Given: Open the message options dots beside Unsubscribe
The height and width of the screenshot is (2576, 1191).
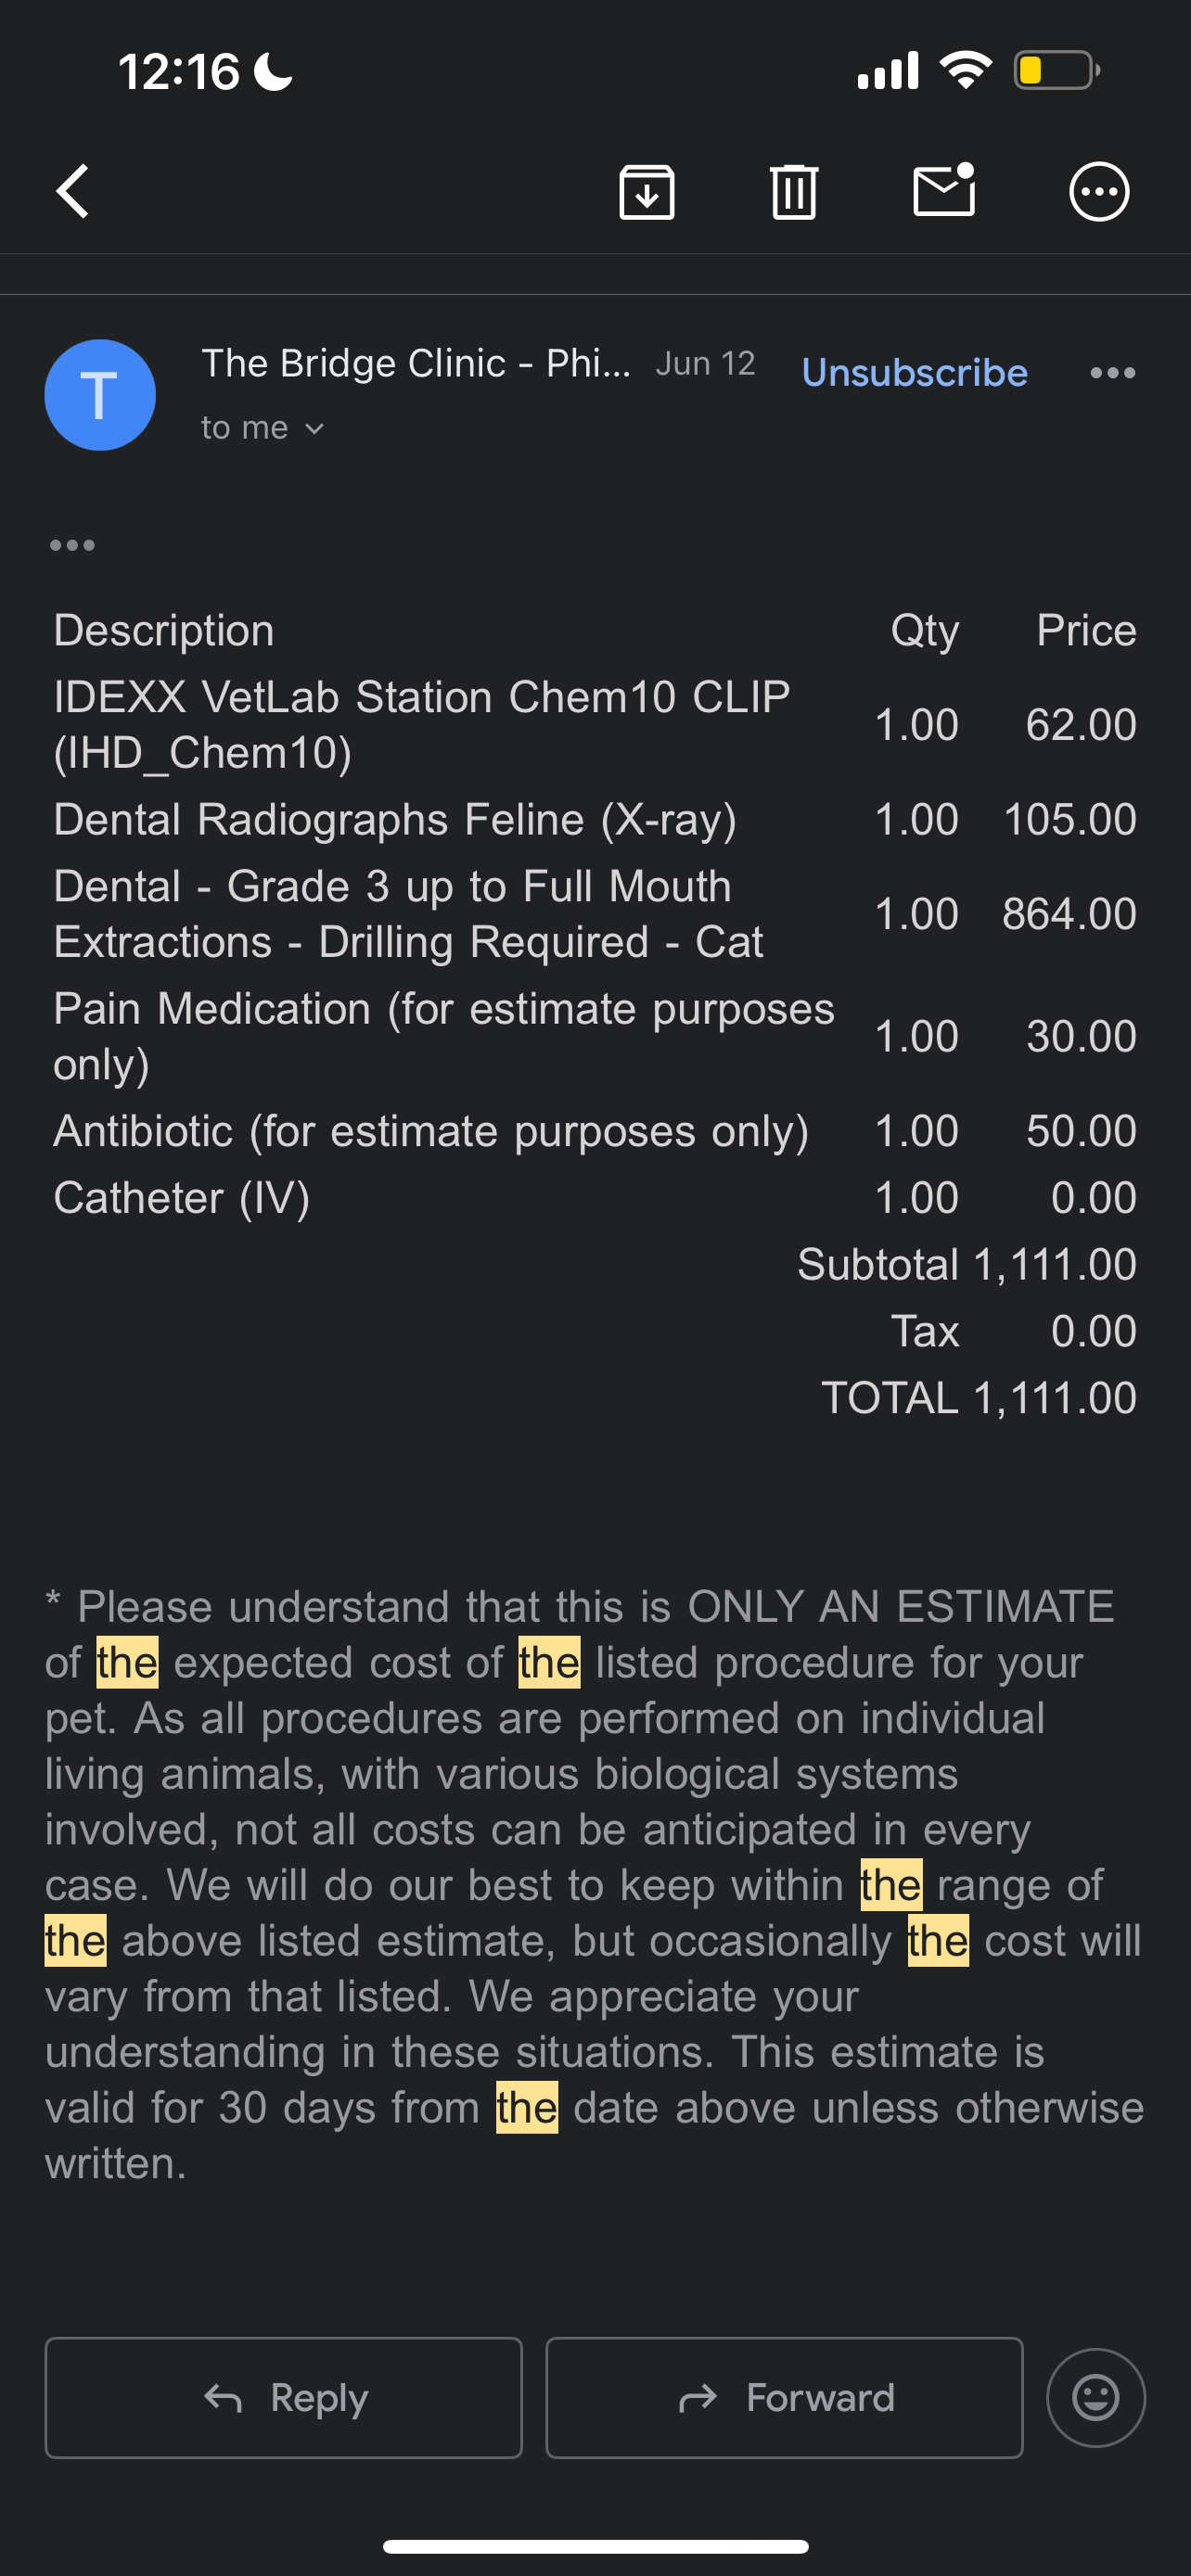Looking at the screenshot, I should (1112, 373).
